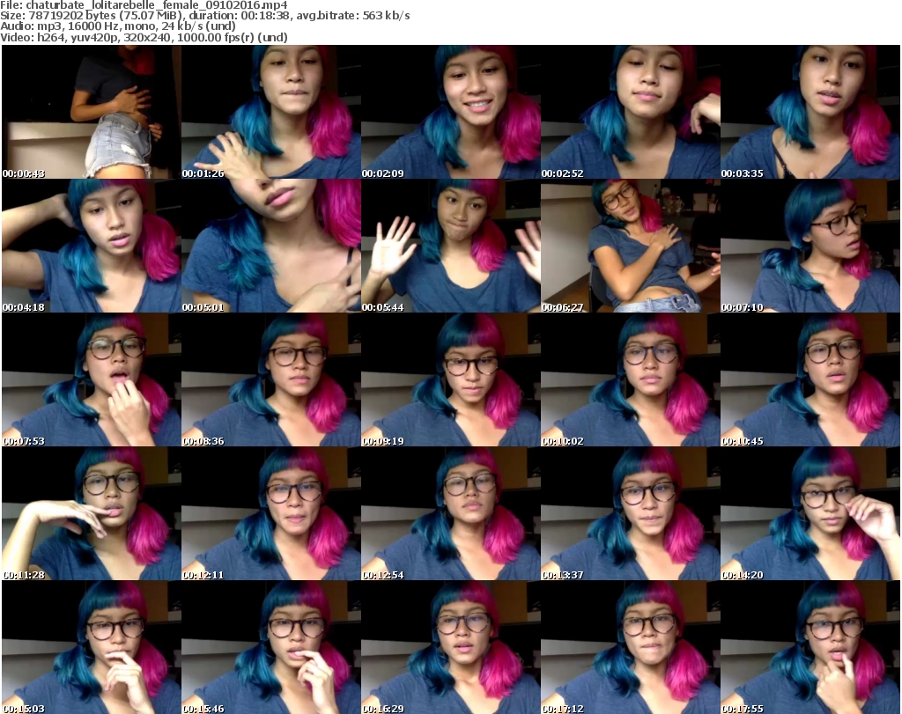Select the frame stamped 00:12:54
902x714 pixels.
(x=450, y=513)
